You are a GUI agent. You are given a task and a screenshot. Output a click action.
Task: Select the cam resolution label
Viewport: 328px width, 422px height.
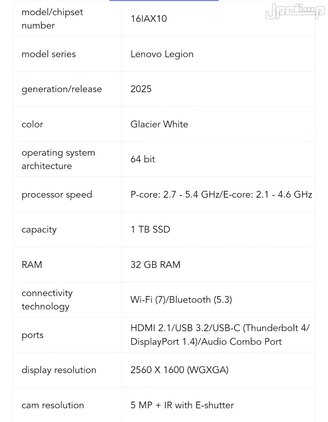click(x=53, y=405)
